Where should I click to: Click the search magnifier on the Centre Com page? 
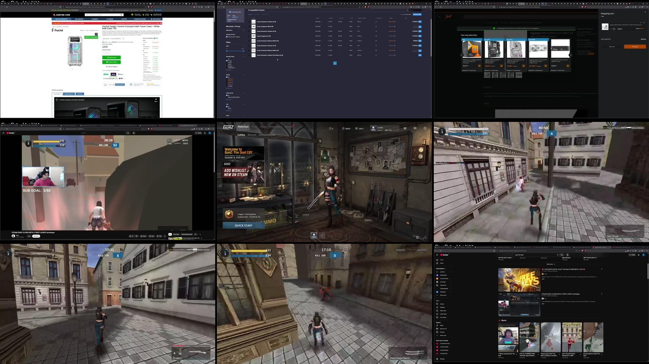121,15
